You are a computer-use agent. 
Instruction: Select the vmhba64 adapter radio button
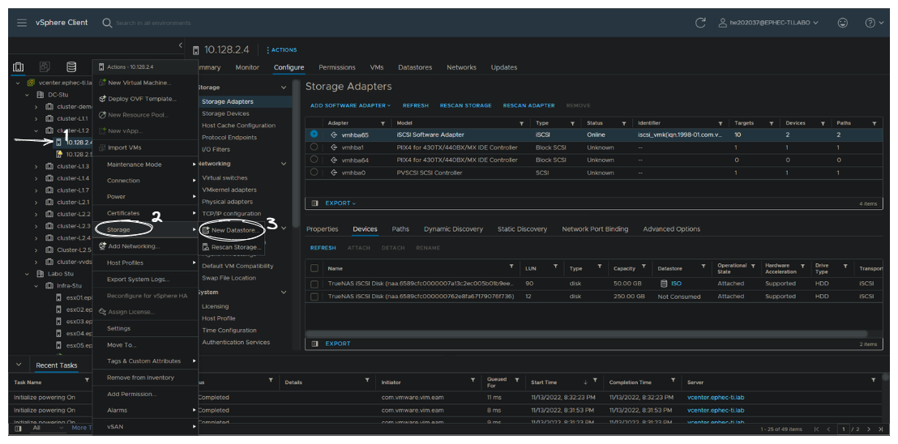314,160
